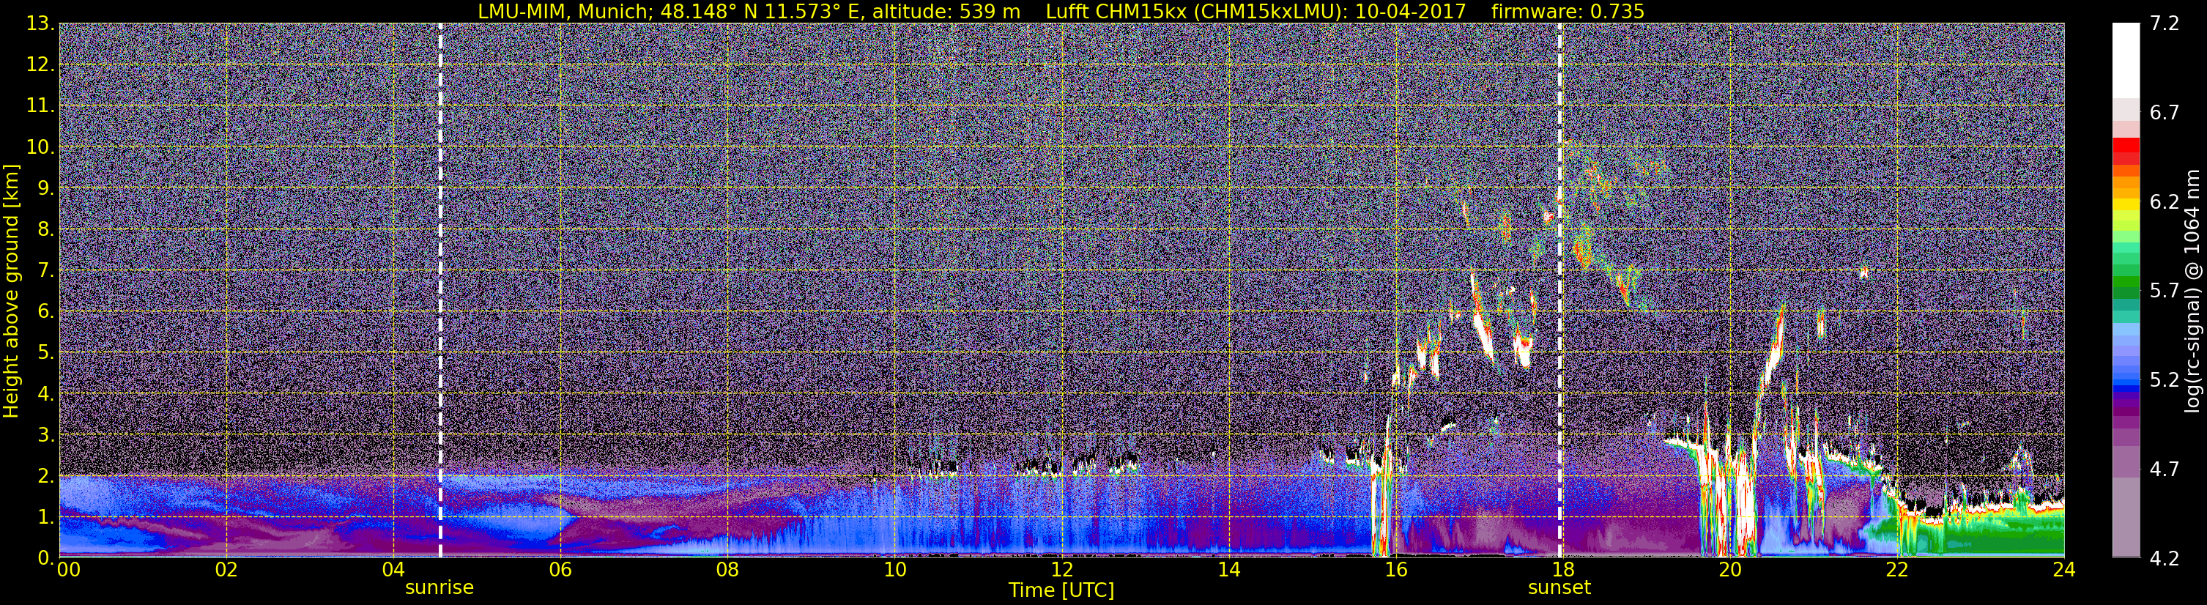The image size is (2207, 605).
Task: Click the time axis tick label '14'
Action: pyautogui.click(x=1228, y=570)
